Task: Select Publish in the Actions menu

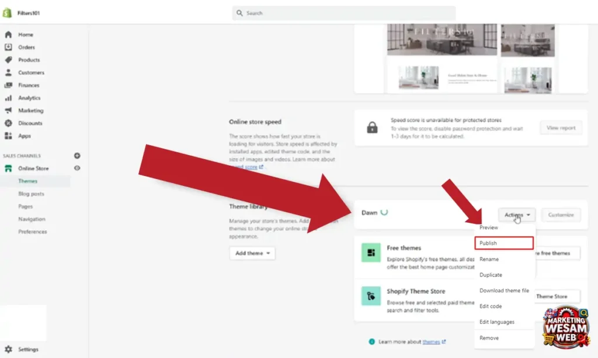Action: click(504, 243)
